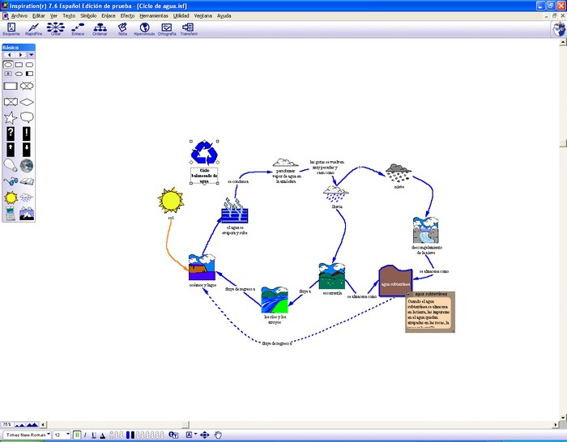This screenshot has width=567, height=442.
Task: Click the Hipervínculo toolbar icon
Action: [144, 28]
